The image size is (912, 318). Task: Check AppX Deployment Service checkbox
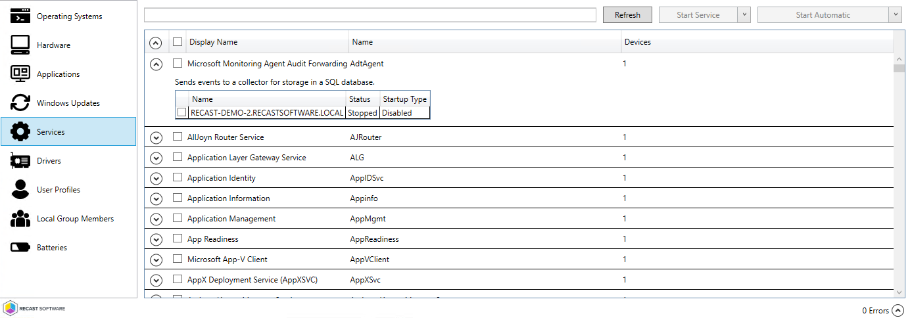[178, 280]
